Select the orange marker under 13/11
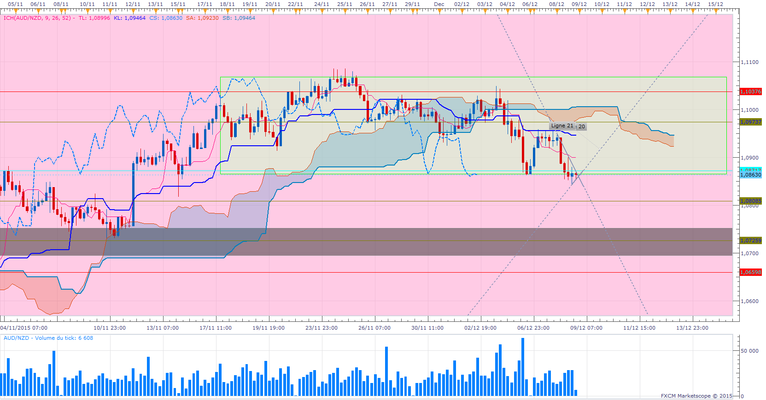 (156, 10)
